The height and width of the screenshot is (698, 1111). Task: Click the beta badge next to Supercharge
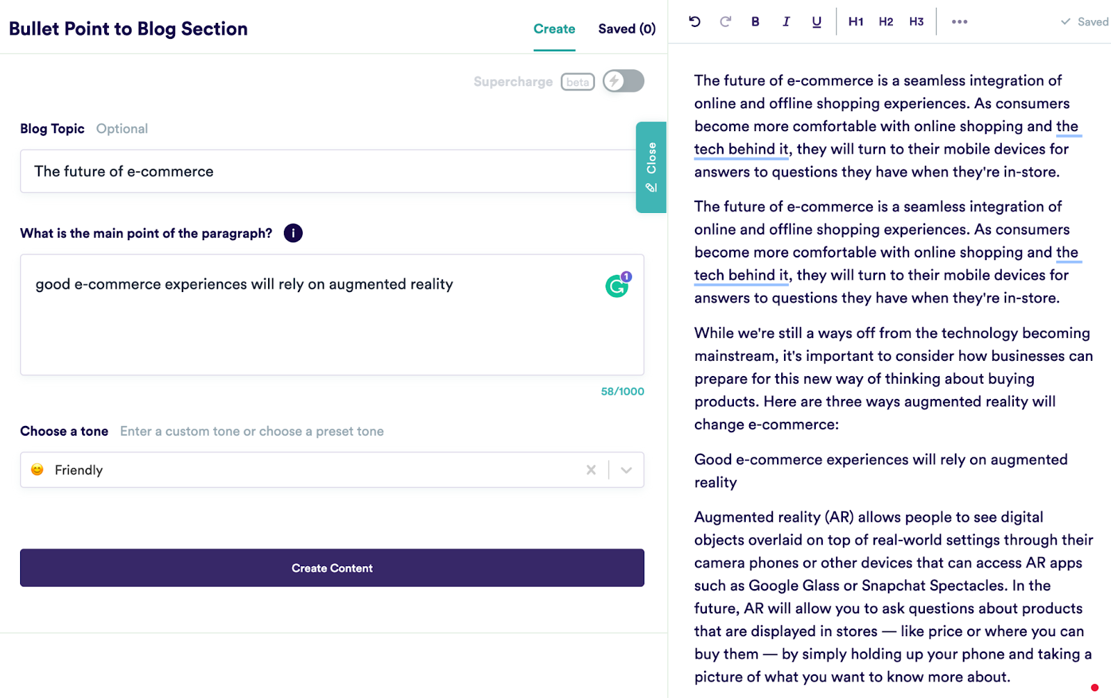(578, 82)
